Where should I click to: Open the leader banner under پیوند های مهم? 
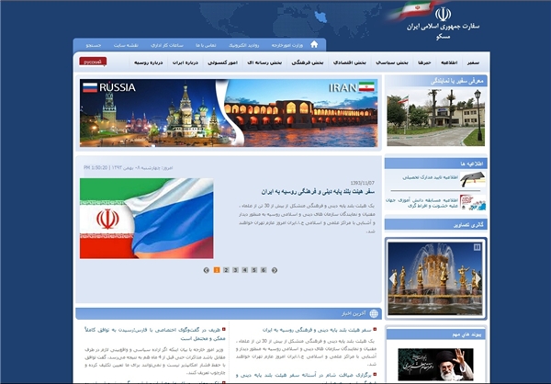[x=435, y=365]
